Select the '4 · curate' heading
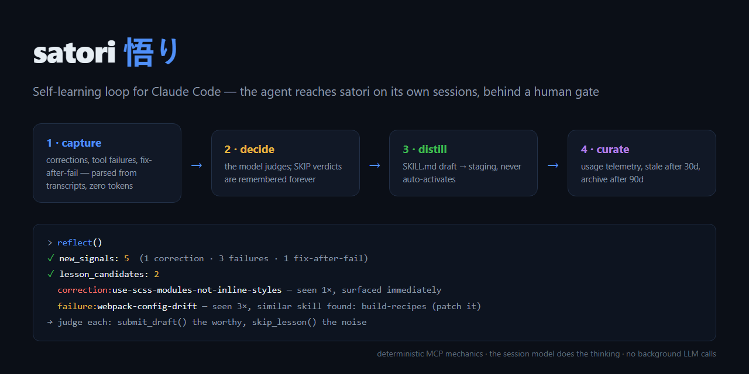The height and width of the screenshot is (374, 749). pyautogui.click(x=605, y=150)
